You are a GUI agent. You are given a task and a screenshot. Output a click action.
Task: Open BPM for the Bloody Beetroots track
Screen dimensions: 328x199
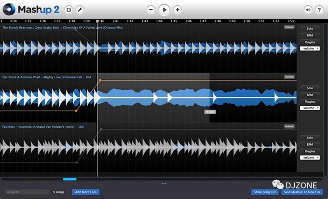point(310,36)
